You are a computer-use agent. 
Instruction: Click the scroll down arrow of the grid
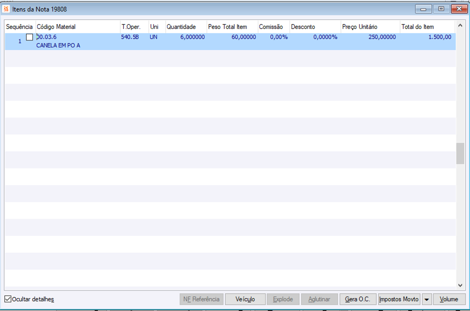click(x=460, y=285)
